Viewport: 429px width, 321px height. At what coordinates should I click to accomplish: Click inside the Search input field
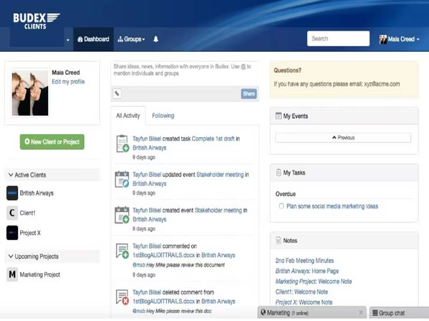pyautogui.click(x=338, y=39)
